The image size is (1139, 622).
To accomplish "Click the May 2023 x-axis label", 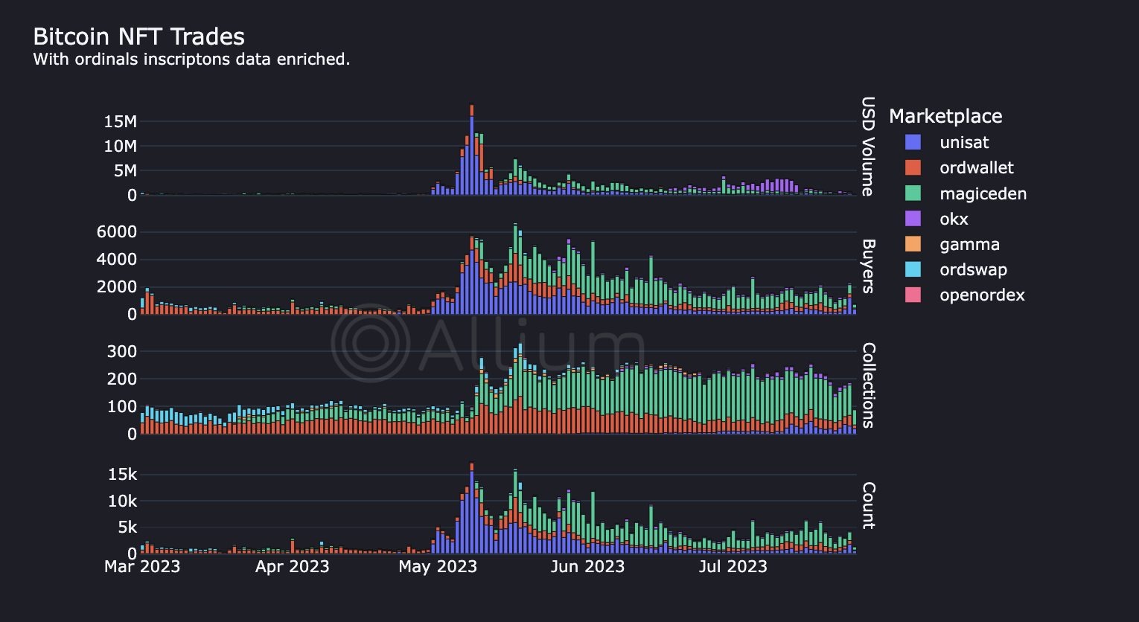I will [x=437, y=567].
